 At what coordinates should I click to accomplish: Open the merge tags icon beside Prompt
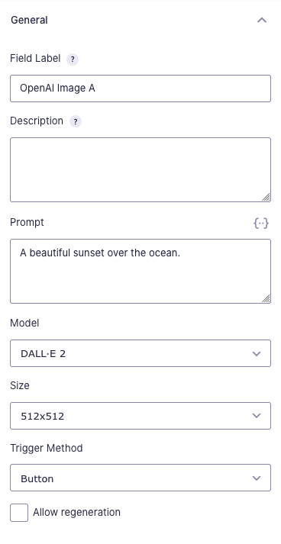coord(261,223)
